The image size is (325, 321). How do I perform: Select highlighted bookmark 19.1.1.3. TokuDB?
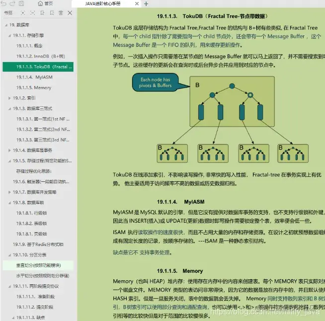tap(38, 67)
